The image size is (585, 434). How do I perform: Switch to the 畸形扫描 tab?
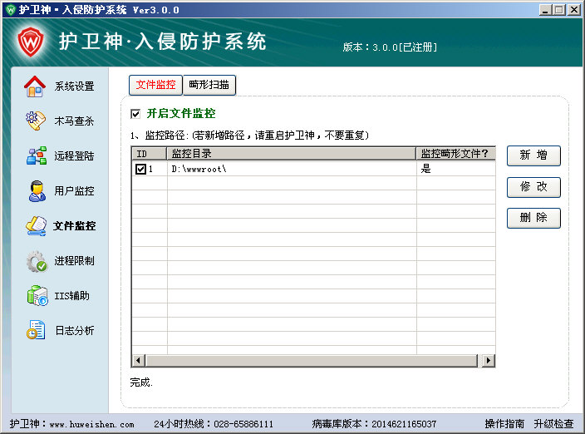coord(209,85)
